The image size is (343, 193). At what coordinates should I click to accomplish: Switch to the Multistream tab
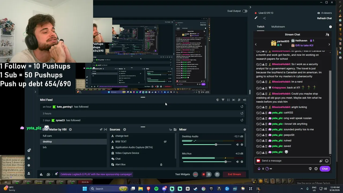pos(278,27)
